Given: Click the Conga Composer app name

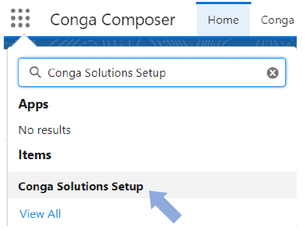Looking at the screenshot, I should 113,20.
